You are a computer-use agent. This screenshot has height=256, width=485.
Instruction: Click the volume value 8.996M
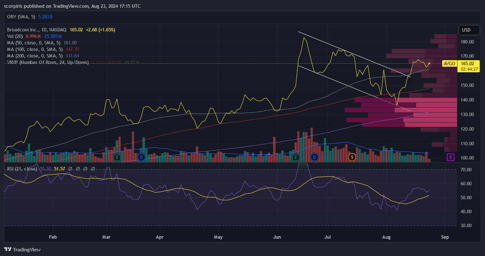pyautogui.click(x=33, y=36)
